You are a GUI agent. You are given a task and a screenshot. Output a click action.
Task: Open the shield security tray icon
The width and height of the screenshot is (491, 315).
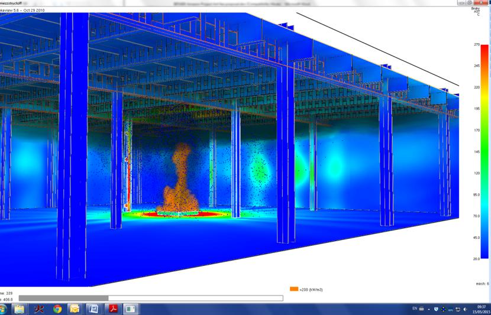tap(437, 309)
